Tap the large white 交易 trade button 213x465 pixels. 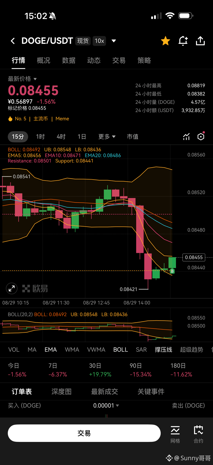pos(84,433)
